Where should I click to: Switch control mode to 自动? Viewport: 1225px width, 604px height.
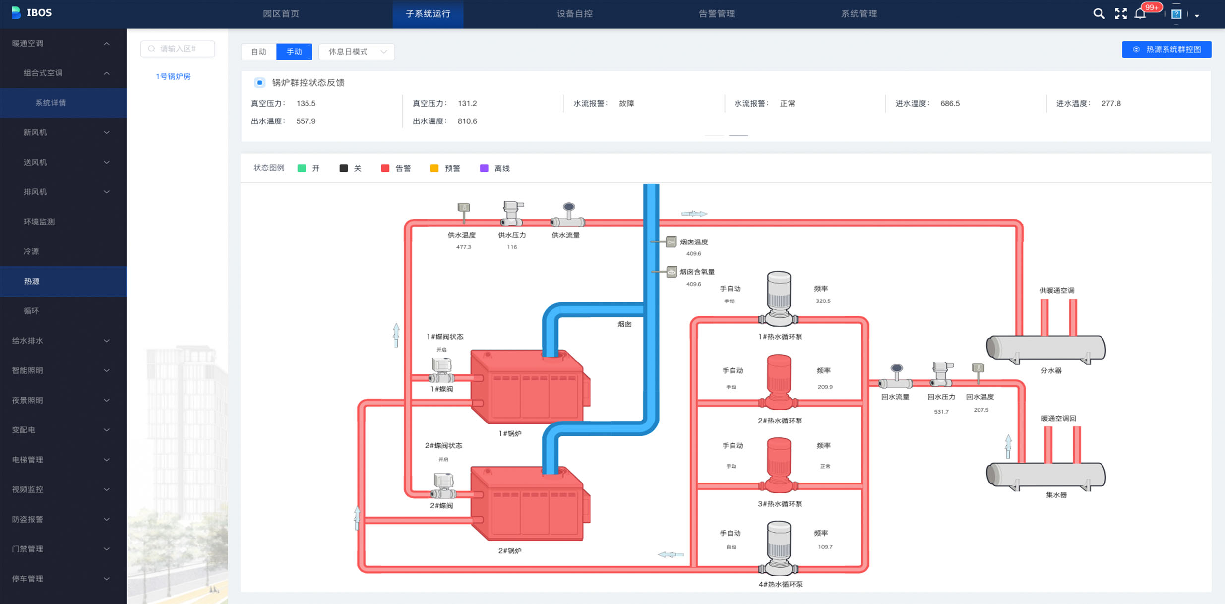(x=258, y=52)
